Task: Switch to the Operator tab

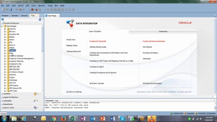Action: click(15, 16)
